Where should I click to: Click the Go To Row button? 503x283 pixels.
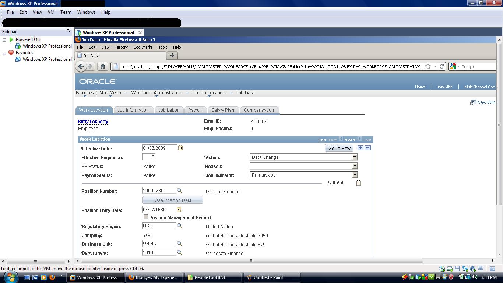point(339,148)
